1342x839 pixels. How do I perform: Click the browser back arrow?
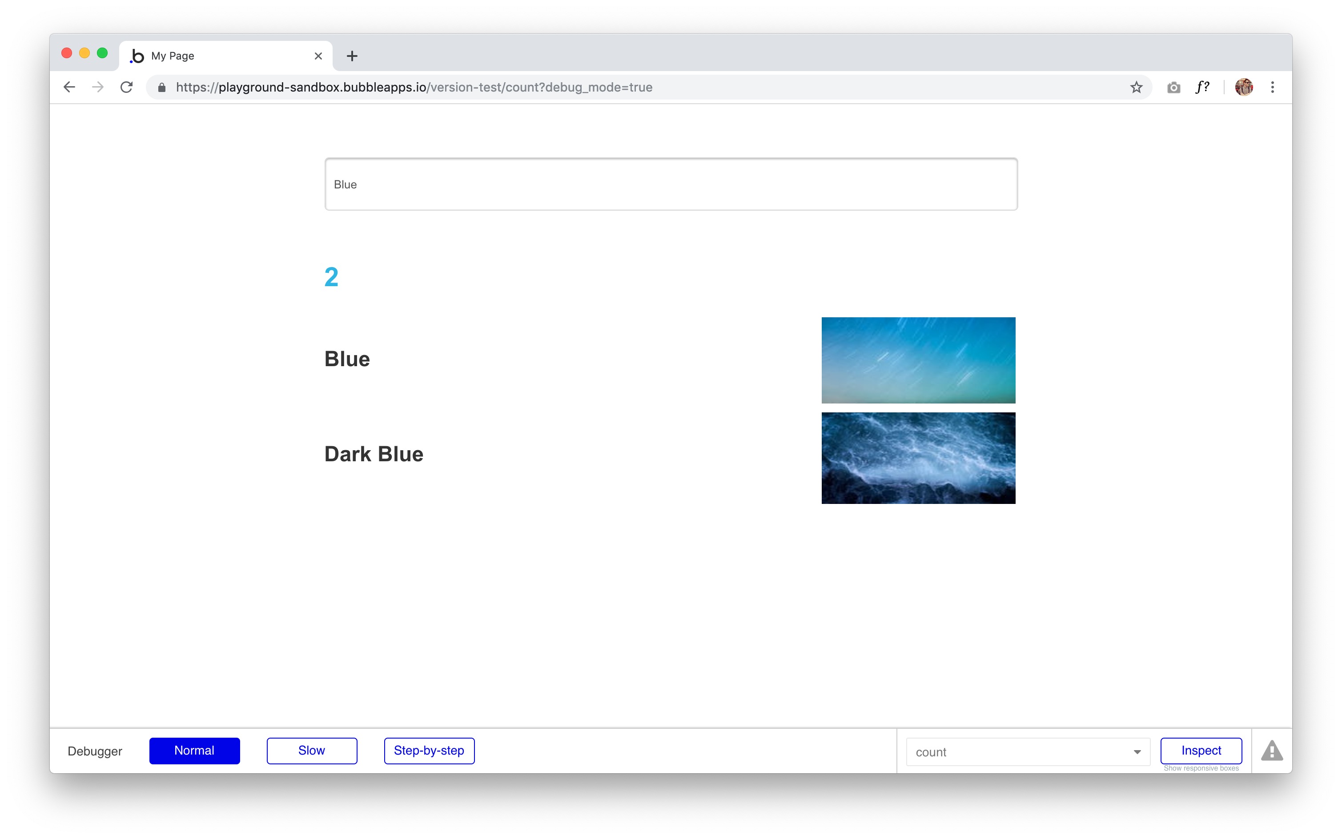[69, 87]
